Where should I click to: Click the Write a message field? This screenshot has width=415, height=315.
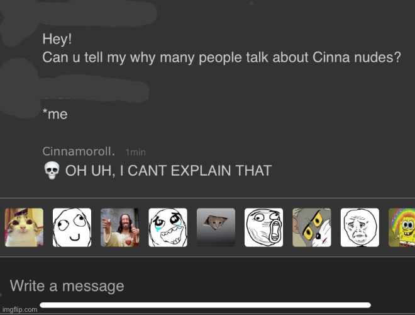click(x=207, y=286)
